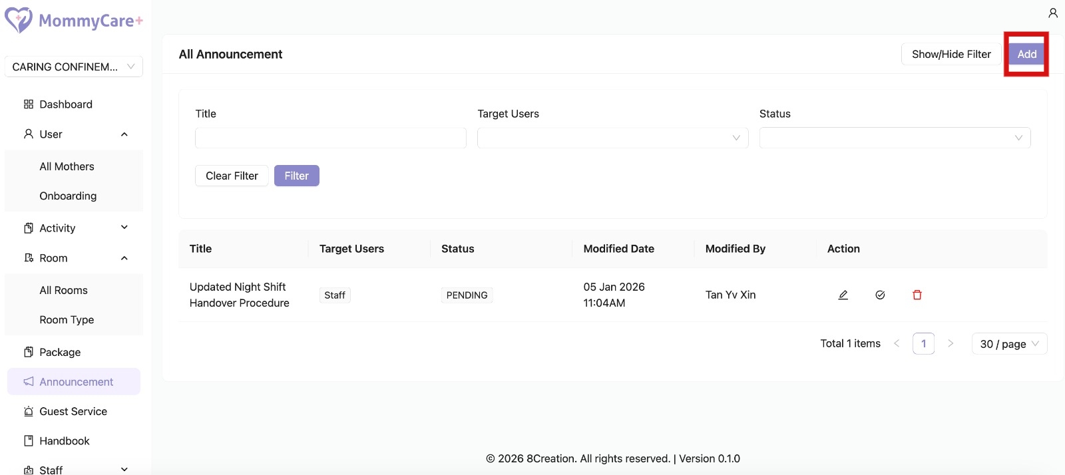This screenshot has width=1065, height=475.
Task: Click the Clear Filter button
Action: 232,176
